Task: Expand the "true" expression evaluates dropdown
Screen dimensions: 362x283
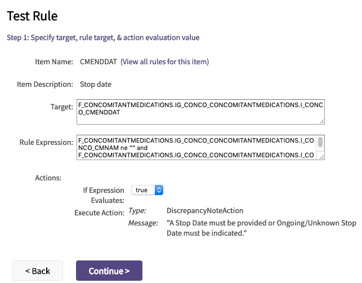Action: 147,190
